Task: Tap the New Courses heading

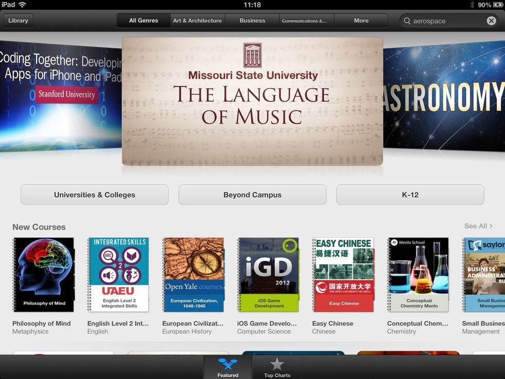Action: coord(39,227)
